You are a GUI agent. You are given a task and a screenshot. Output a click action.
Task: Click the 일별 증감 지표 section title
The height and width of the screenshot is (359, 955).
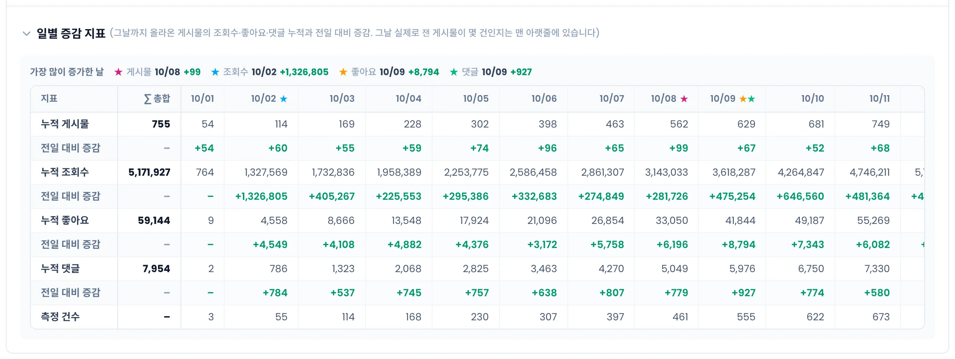click(x=71, y=33)
